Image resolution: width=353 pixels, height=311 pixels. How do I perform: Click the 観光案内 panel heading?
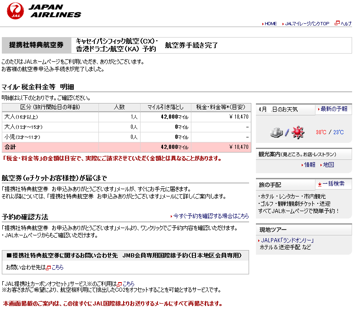[297, 154]
